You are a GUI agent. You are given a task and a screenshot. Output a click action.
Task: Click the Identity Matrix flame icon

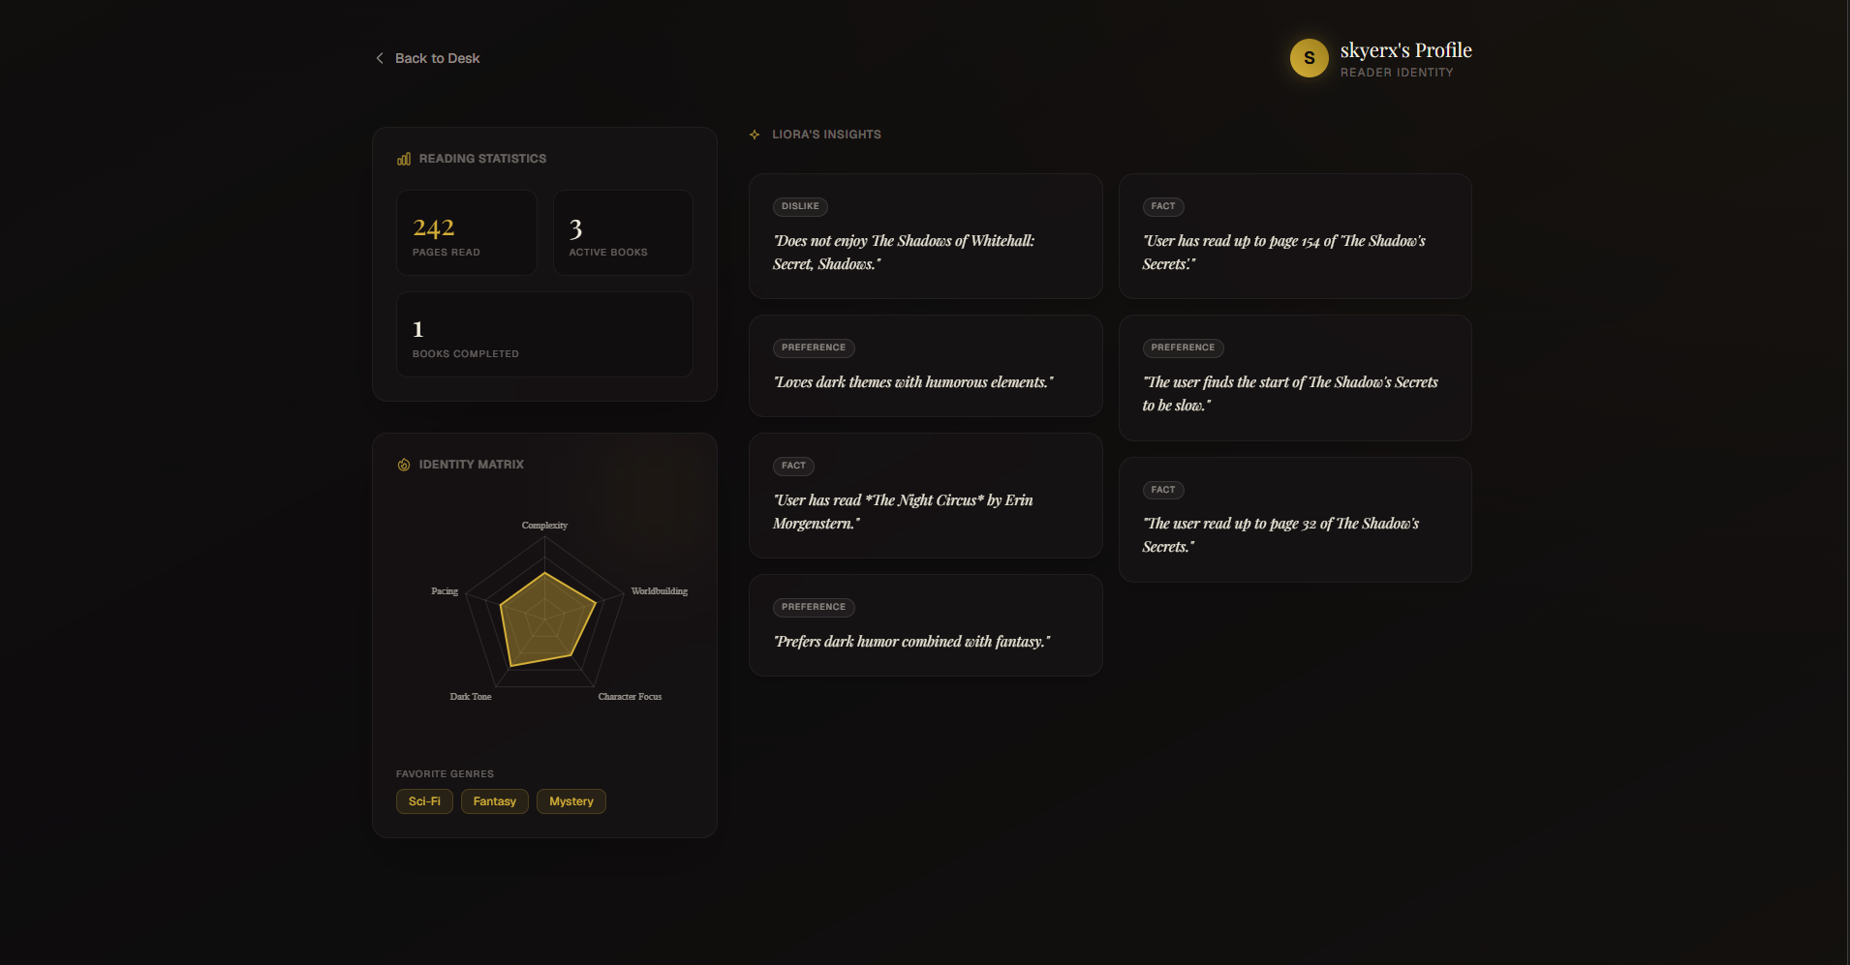click(404, 465)
